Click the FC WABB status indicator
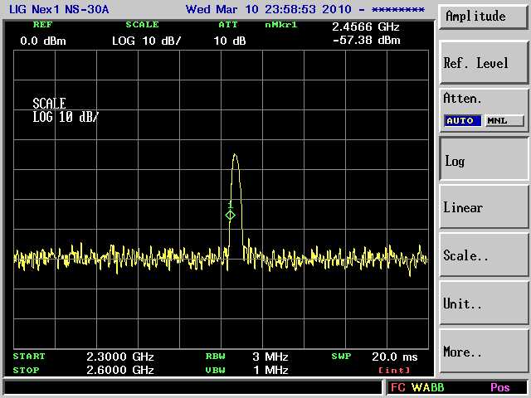Image resolution: width=531 pixels, height=398 pixels. (417, 387)
